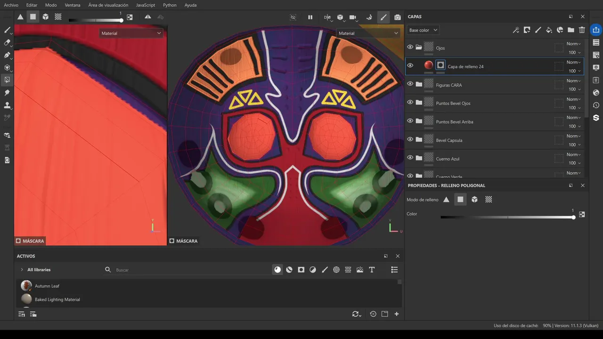Click the camera screenshot icon above viewport
The image size is (603, 339).
point(398,17)
